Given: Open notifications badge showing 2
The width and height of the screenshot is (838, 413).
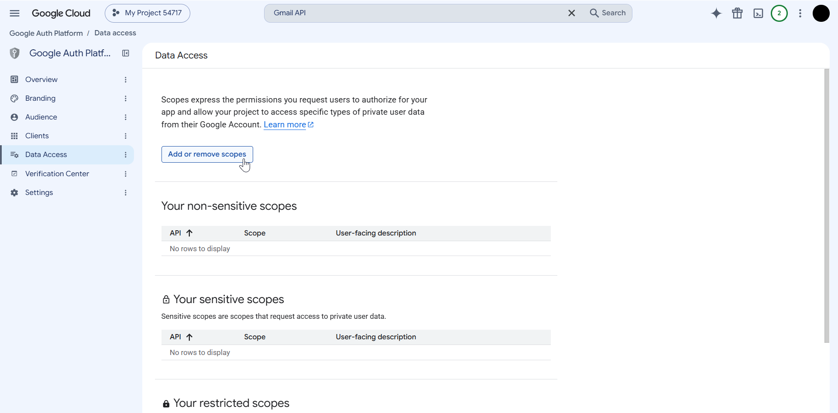Looking at the screenshot, I should click(x=779, y=13).
